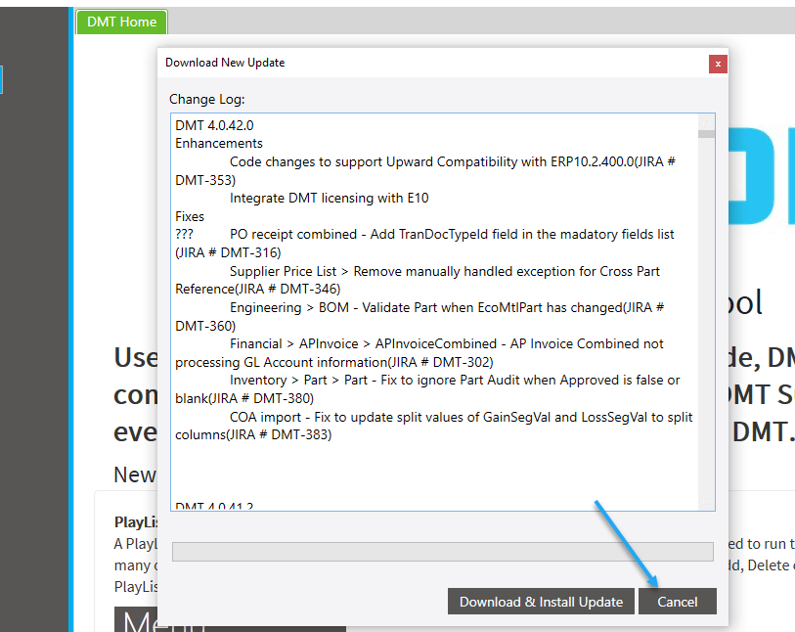This screenshot has width=795, height=632.
Task: Cancel the update download
Action: (678, 602)
